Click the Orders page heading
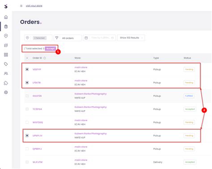The width and height of the screenshot is (212, 169). coord(31,22)
